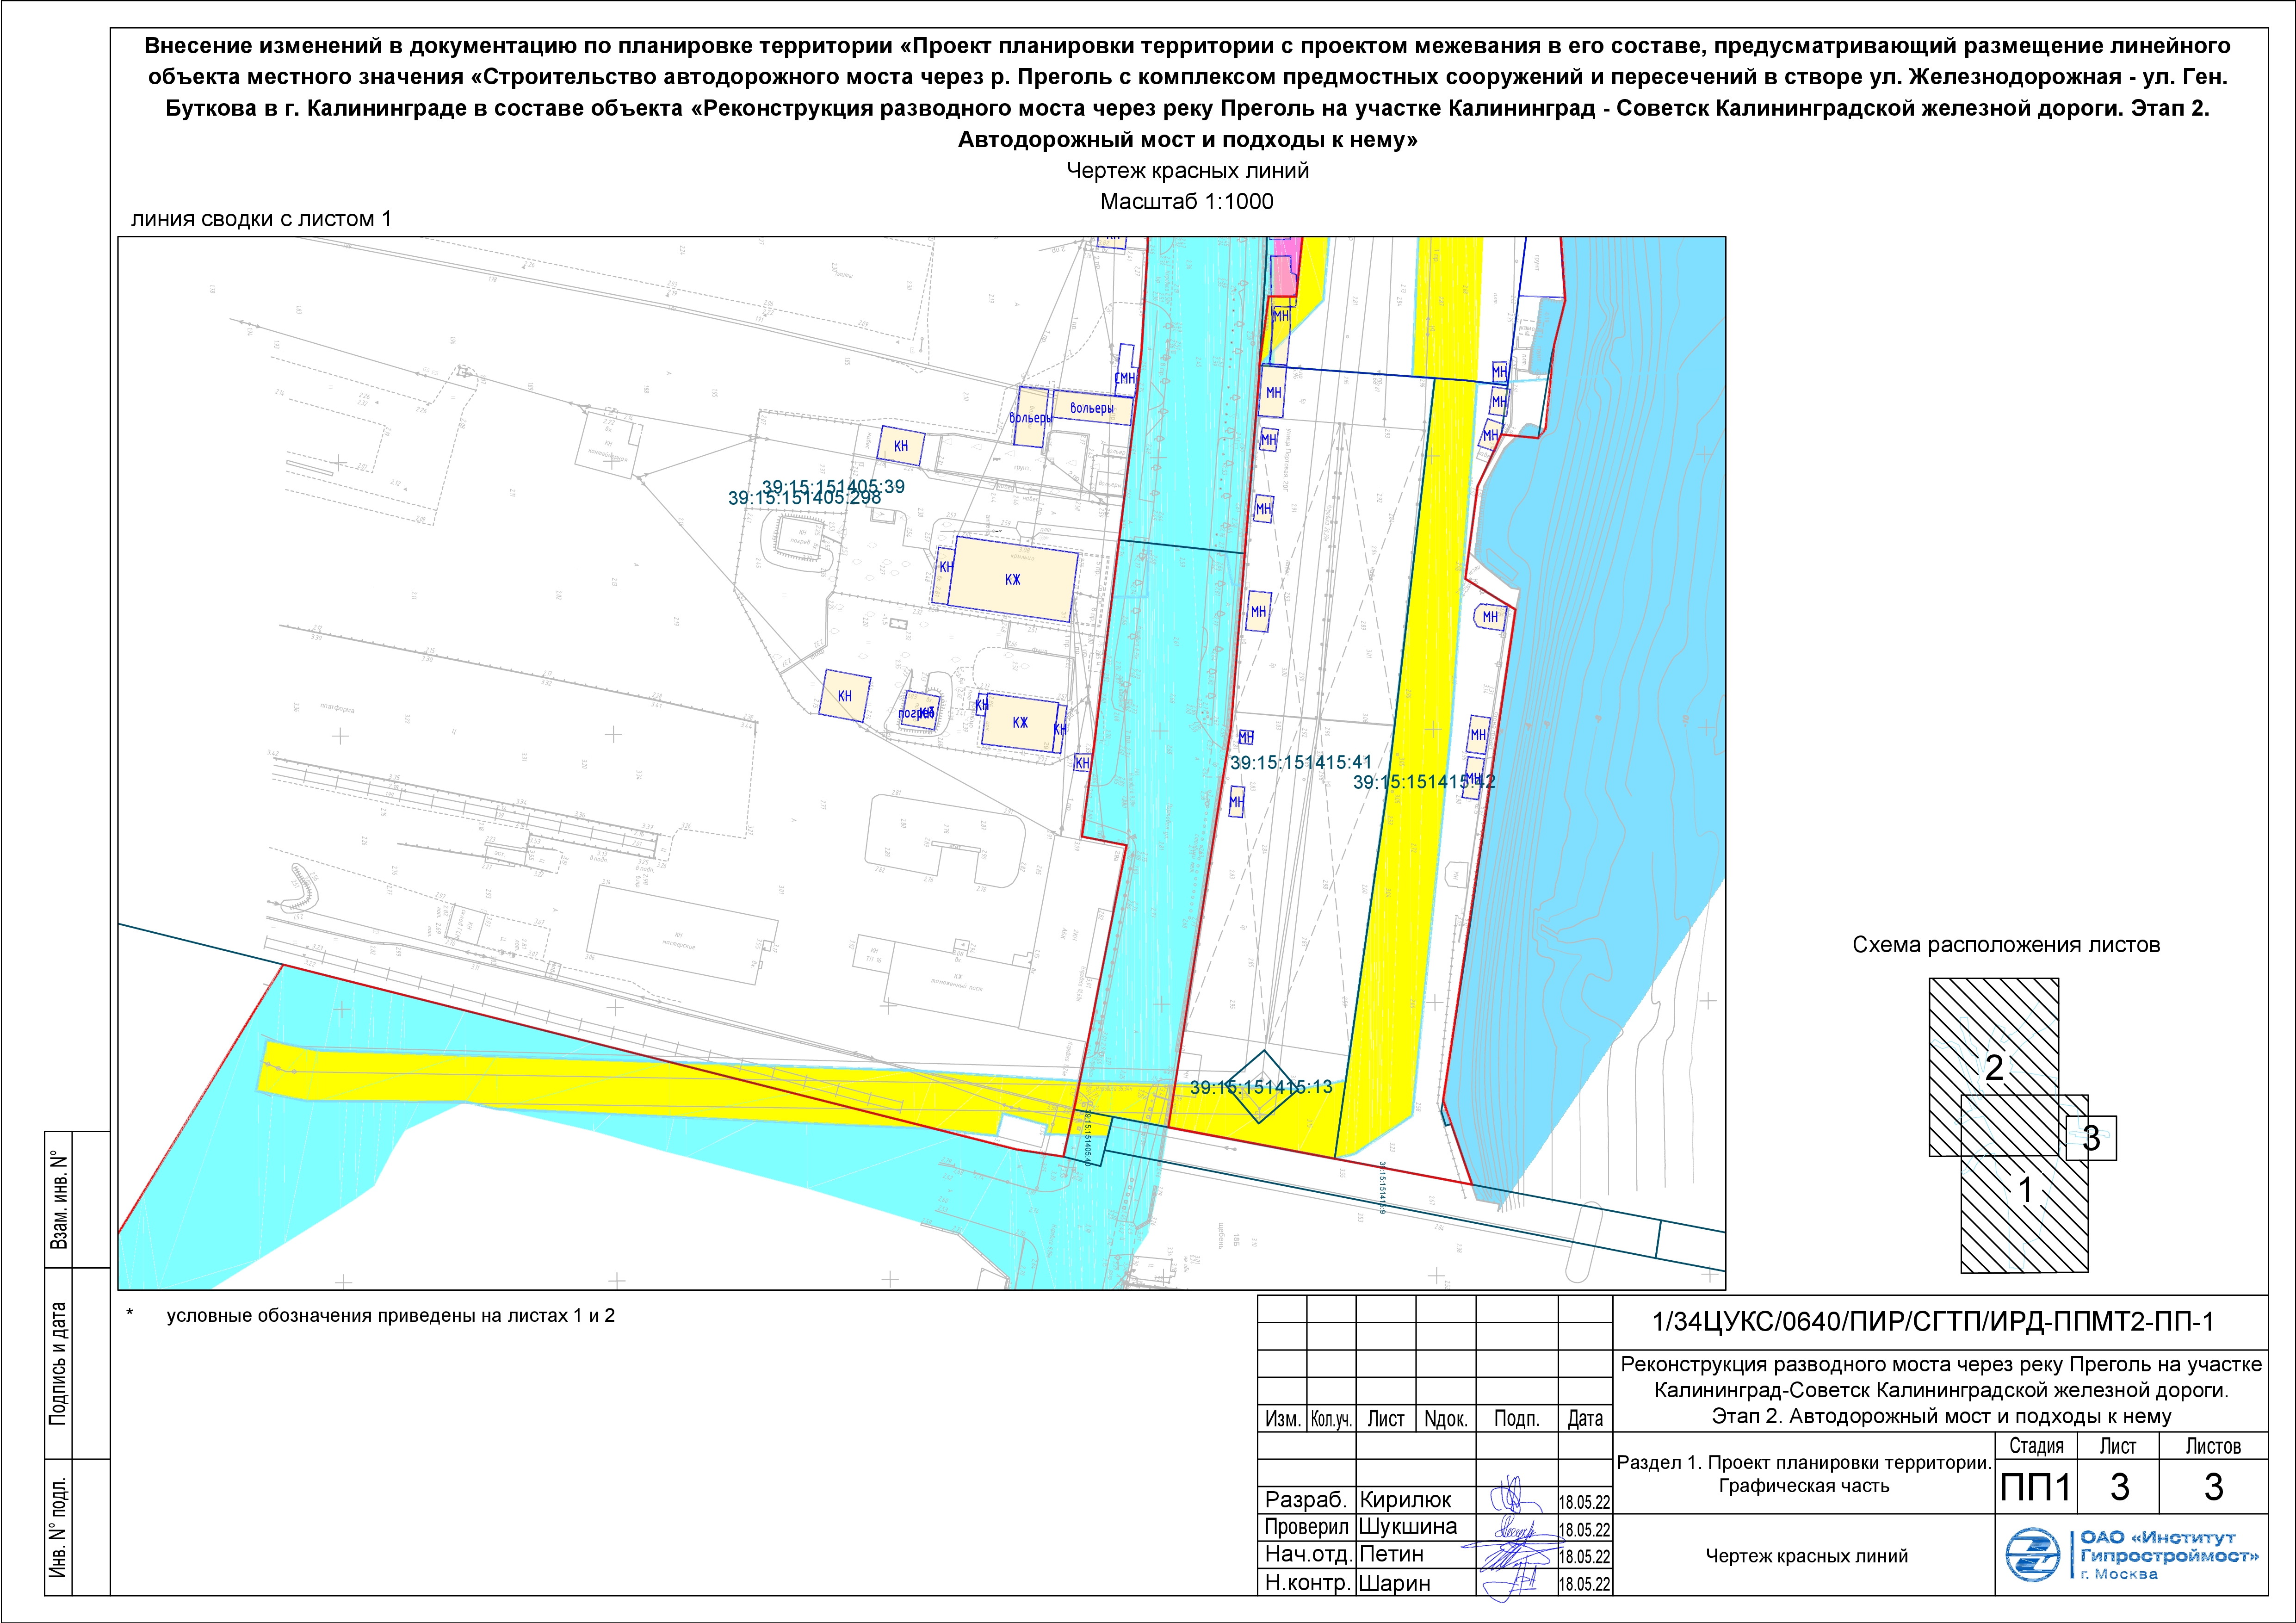Click the 'Чертеж красных линий' cell in the title block
The image size is (2296, 1623).
[1806, 1556]
